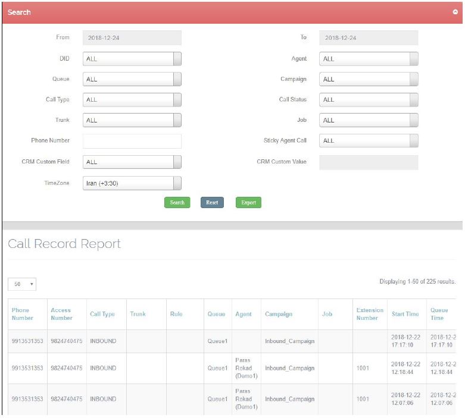Expand the Call Status dropdown

coord(368,100)
